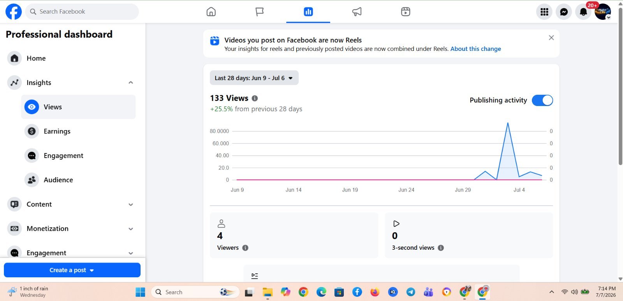Viewport: 623px width, 301px height.
Task: Click the 3-second views card
Action: [x=469, y=235]
